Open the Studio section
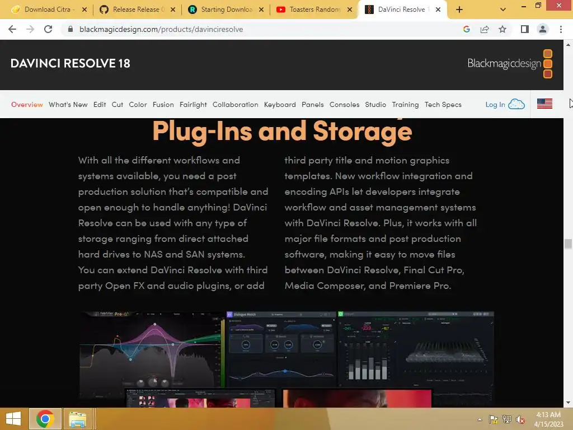Image resolution: width=573 pixels, height=430 pixels. [x=375, y=105]
